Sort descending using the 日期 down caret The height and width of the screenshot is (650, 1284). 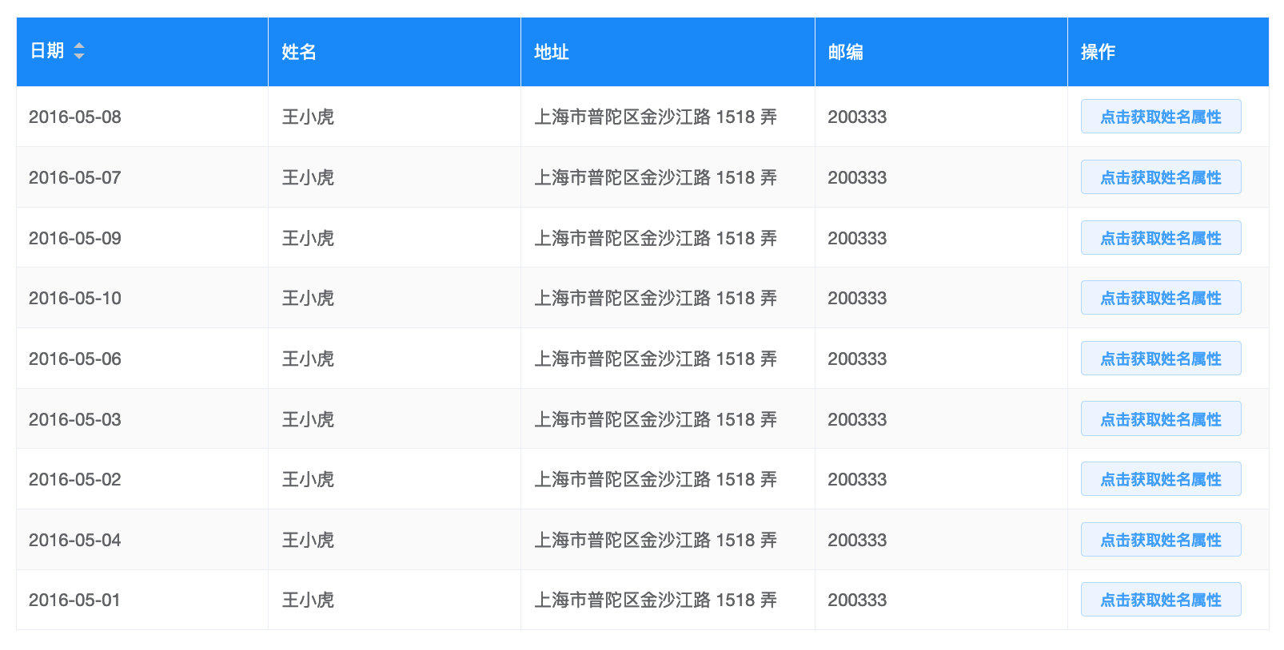(79, 56)
